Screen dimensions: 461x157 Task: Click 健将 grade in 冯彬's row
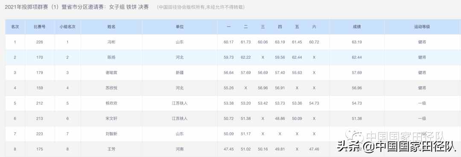pos(422,42)
